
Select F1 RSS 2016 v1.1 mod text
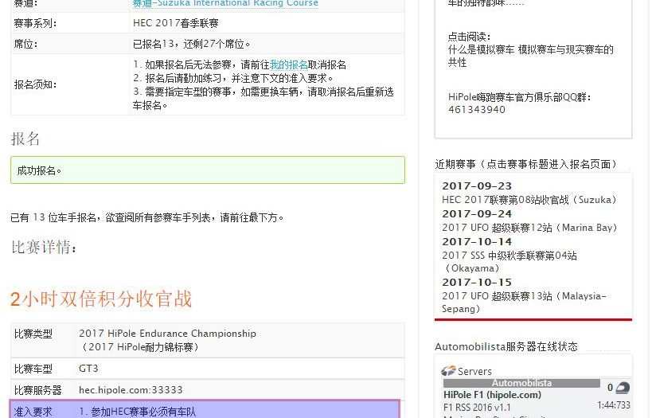click(477, 407)
